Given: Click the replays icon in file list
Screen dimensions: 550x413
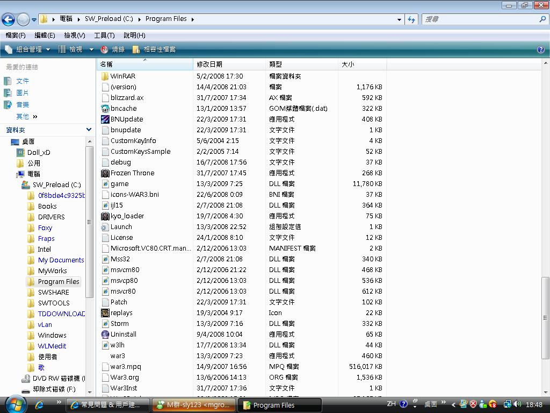Looking at the screenshot, I should [105, 313].
